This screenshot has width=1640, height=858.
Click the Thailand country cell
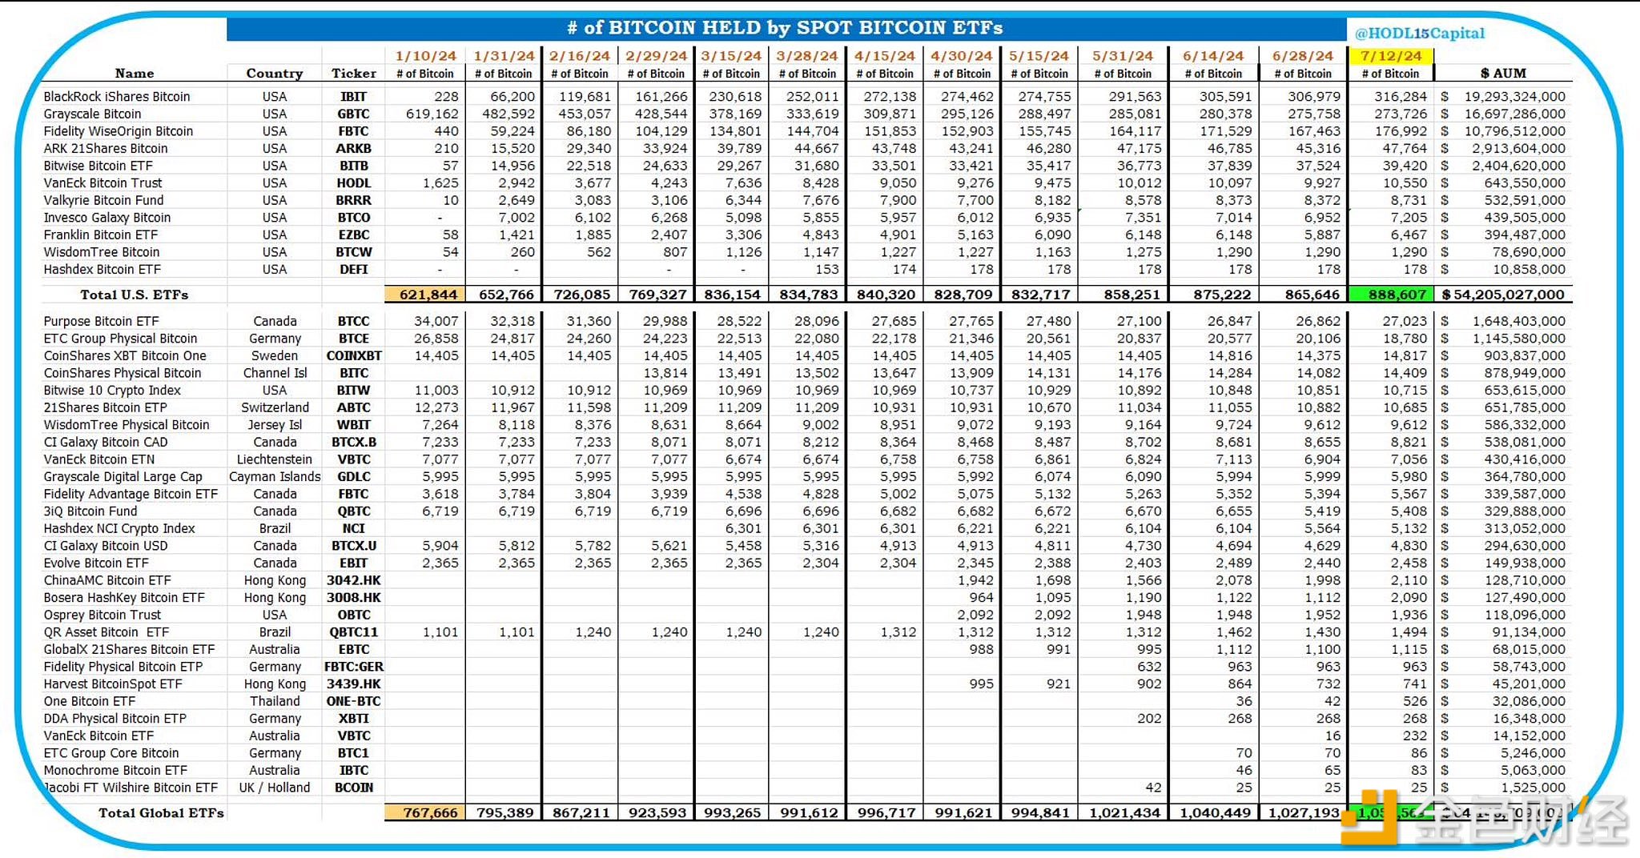(x=275, y=702)
